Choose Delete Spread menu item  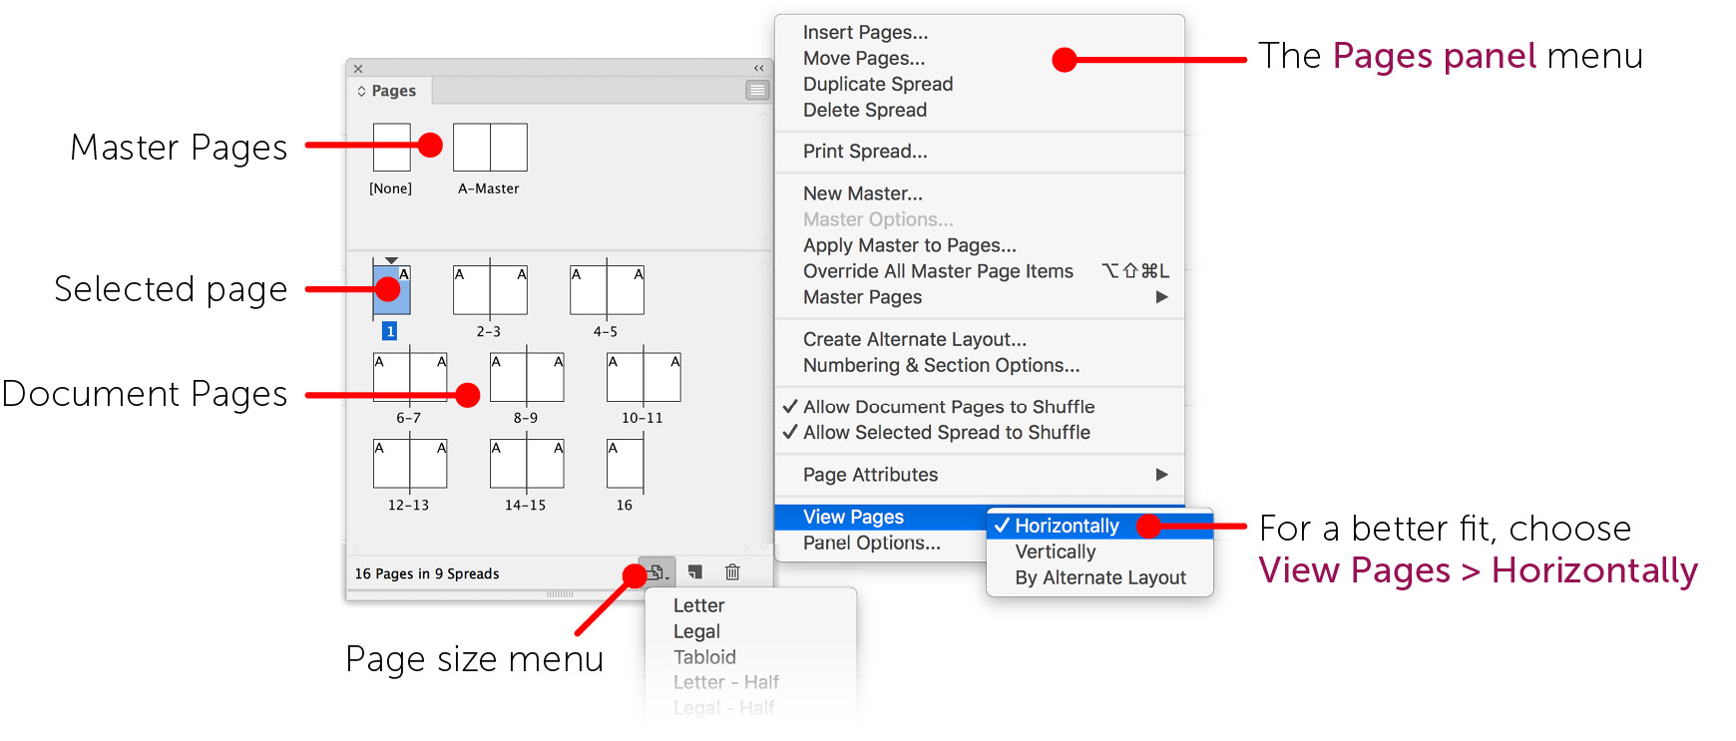point(979,111)
